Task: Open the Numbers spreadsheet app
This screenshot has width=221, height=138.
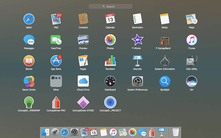Action: coord(110,61)
